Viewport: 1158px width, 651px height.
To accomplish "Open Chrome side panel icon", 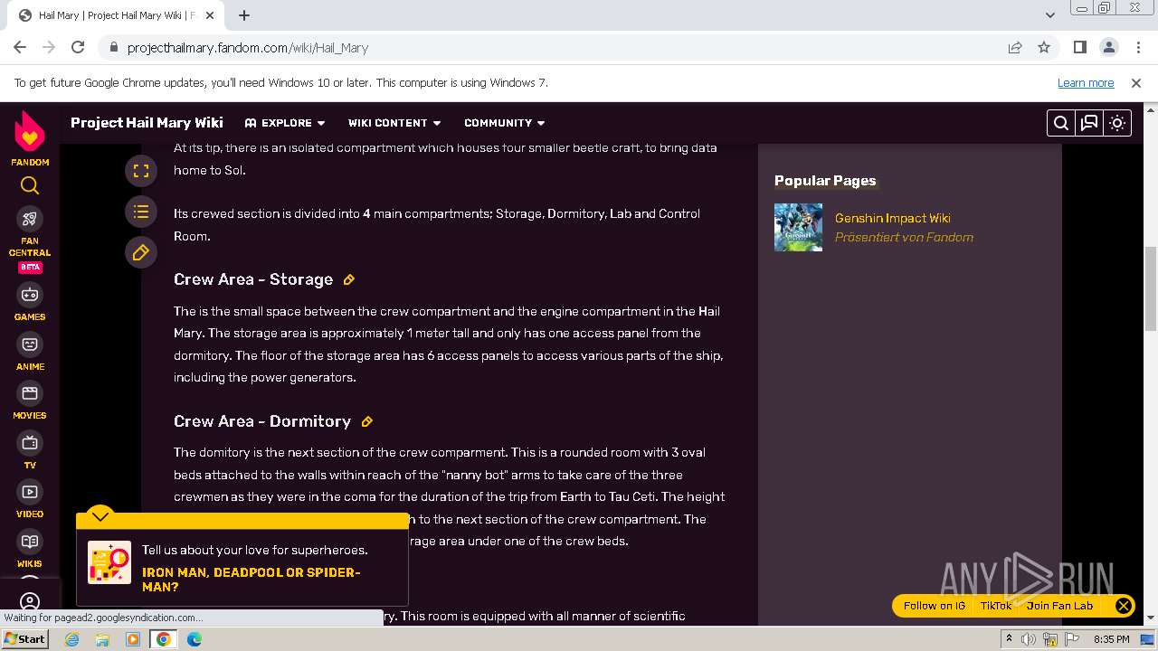I will 1080,48.
